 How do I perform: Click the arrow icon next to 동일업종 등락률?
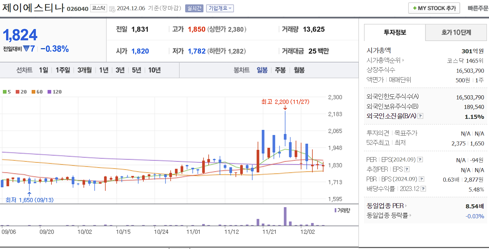410,216
